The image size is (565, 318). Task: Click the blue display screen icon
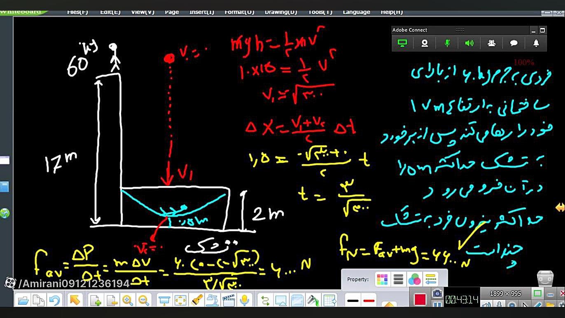tap(281, 301)
